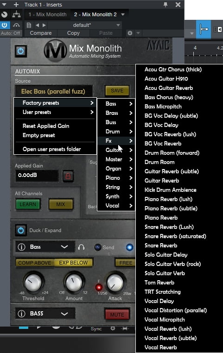Click the Amount knob
This screenshot has width=223, height=353.
74,282
